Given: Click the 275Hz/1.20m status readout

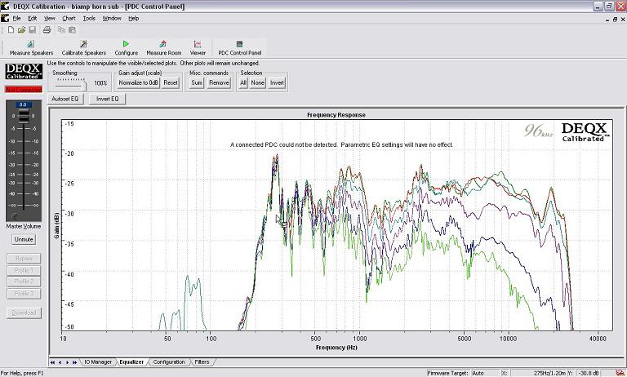Looking at the screenshot, I should click(549, 373).
